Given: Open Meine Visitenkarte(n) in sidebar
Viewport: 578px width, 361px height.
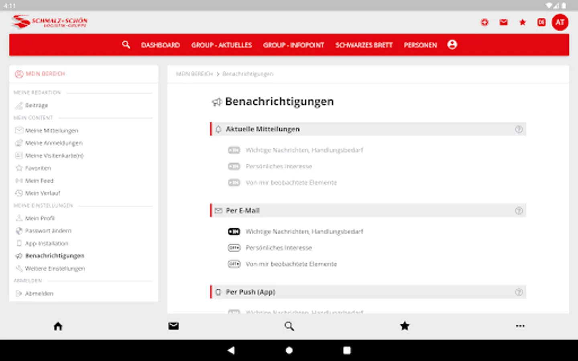Looking at the screenshot, I should click(x=54, y=156).
